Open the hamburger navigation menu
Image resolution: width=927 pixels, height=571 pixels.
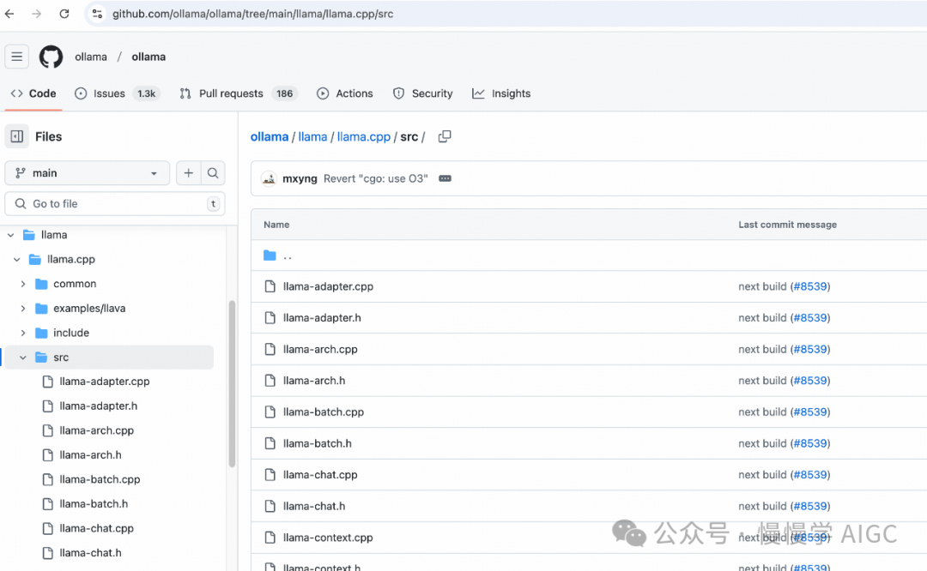[x=16, y=57]
